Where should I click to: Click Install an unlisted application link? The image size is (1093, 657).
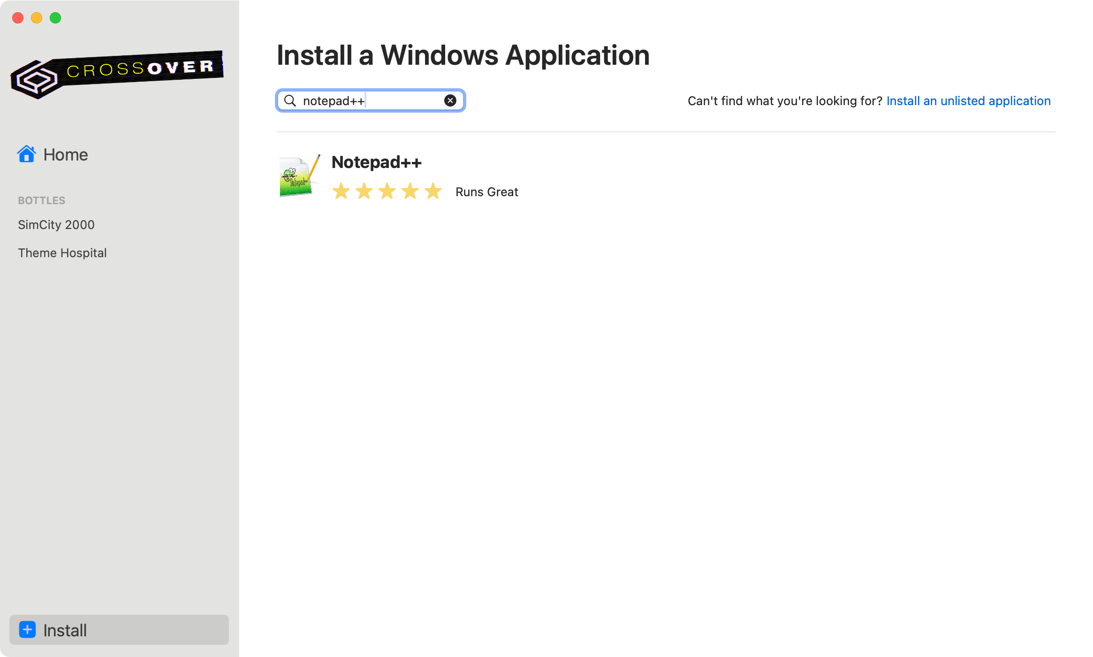pos(969,100)
